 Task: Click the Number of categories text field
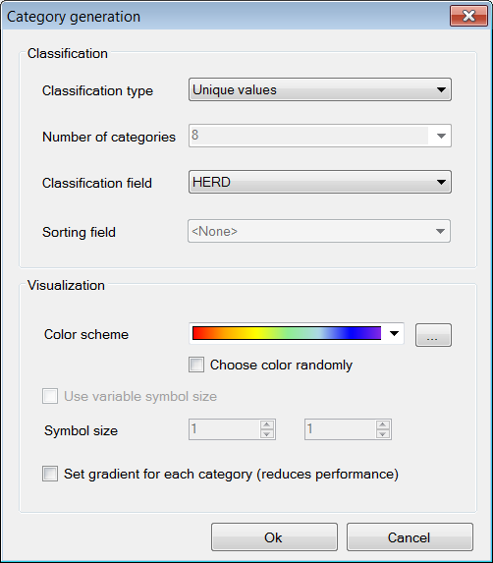pos(309,136)
